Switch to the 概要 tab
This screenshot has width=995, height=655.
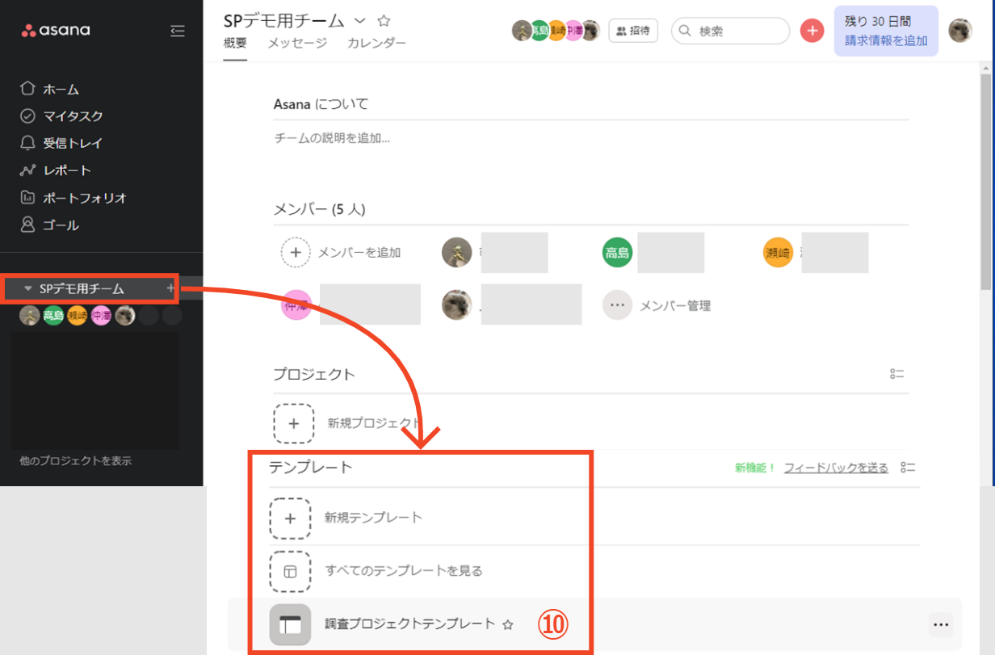[x=235, y=43]
